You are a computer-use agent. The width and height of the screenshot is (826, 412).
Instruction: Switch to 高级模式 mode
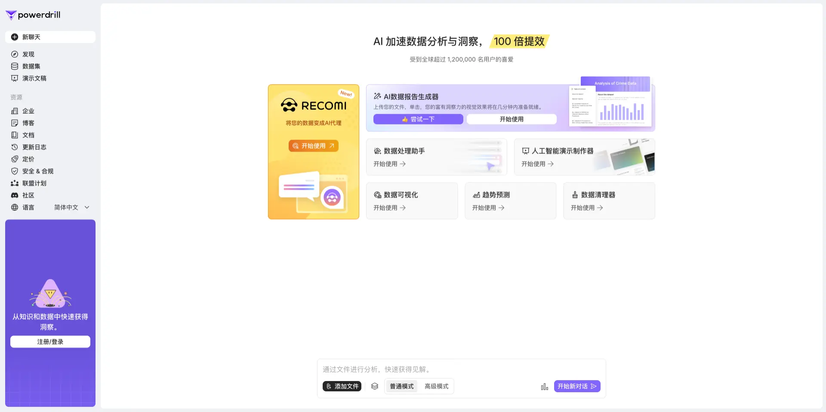[437, 387]
